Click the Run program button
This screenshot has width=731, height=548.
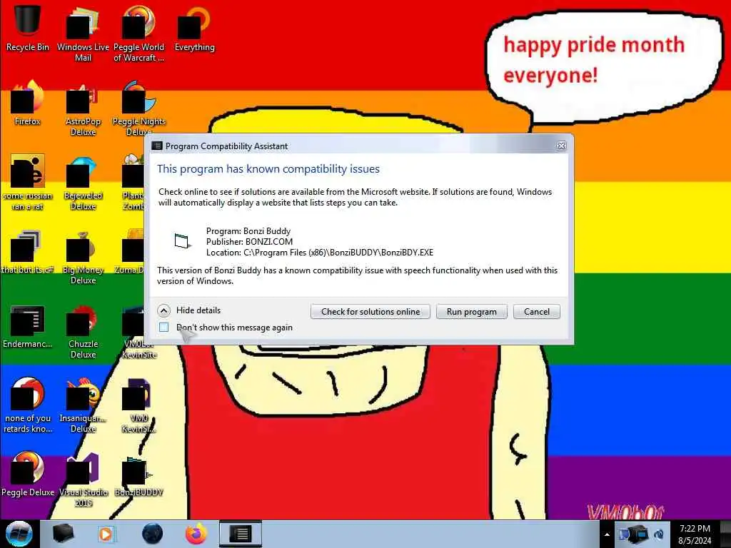(471, 311)
